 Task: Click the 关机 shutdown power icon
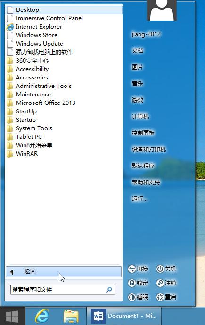(x=160, y=269)
